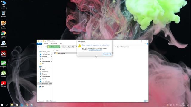The width and height of the screenshot is (191, 107).
Task: Open notification center icon in taskbar
Action: [x=188, y=105]
